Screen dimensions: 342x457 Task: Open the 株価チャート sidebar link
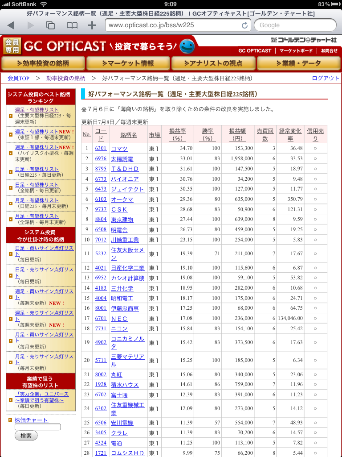(31, 420)
